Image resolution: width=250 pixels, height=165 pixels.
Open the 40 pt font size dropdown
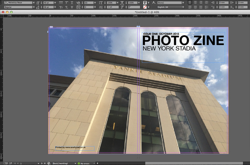point(55,3)
